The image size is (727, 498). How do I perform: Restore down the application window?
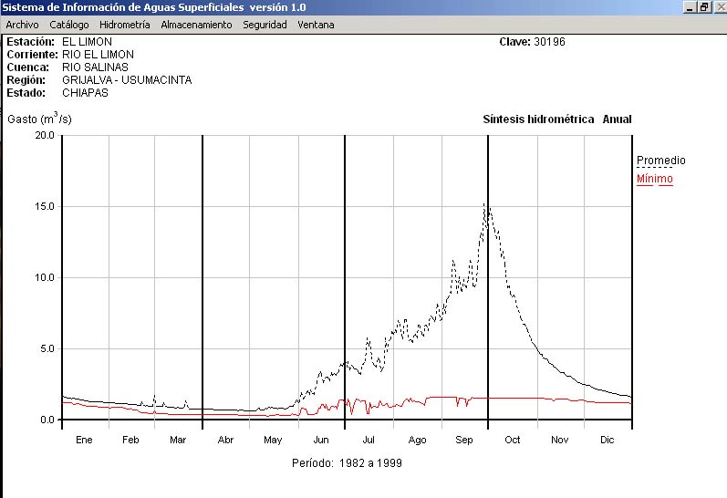[704, 7]
